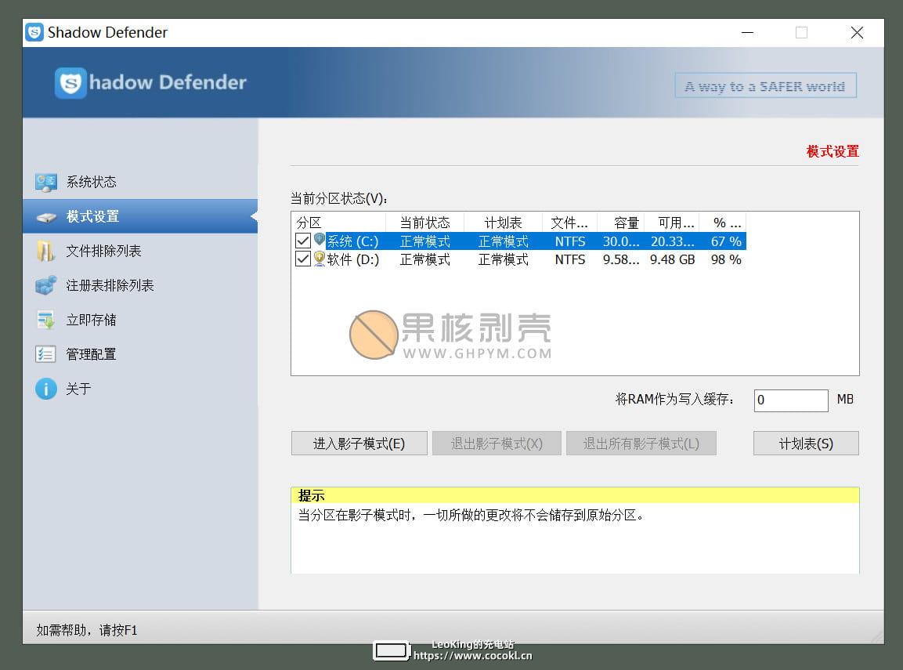Click the 67 % cell
Viewport: 903px width, 670px height.
(726, 241)
